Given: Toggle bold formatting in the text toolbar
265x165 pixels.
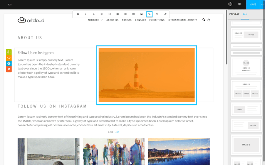Looking at the screenshot, I should coord(78,14).
